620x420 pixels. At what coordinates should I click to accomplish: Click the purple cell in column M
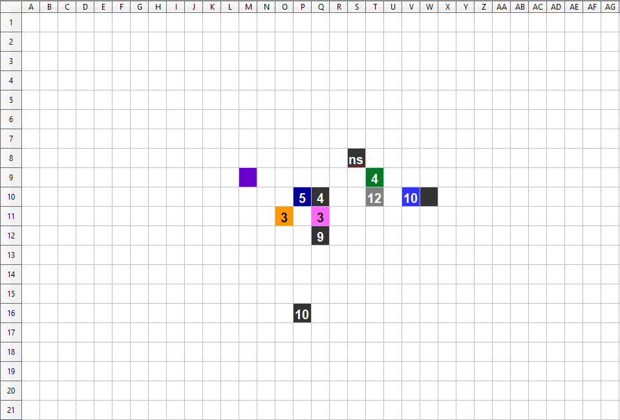pyautogui.click(x=248, y=177)
